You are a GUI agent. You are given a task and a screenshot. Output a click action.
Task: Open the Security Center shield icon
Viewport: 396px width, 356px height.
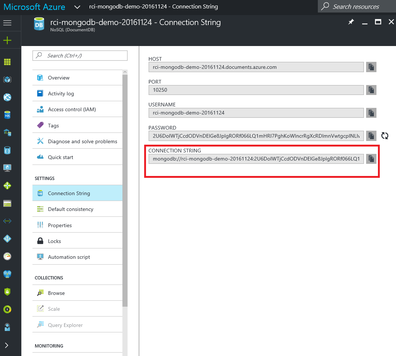point(7,292)
